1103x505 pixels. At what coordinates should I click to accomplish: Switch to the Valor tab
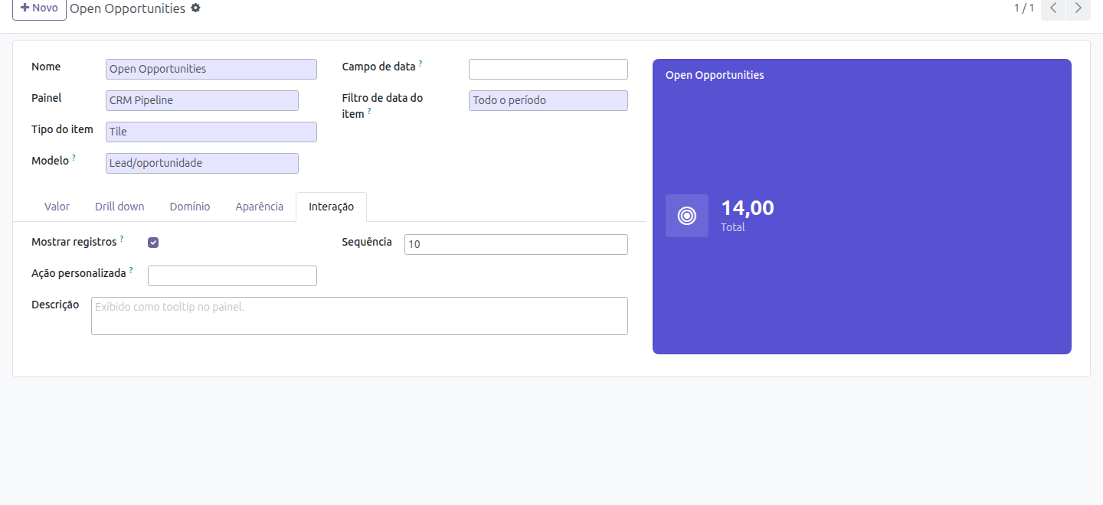[57, 207]
